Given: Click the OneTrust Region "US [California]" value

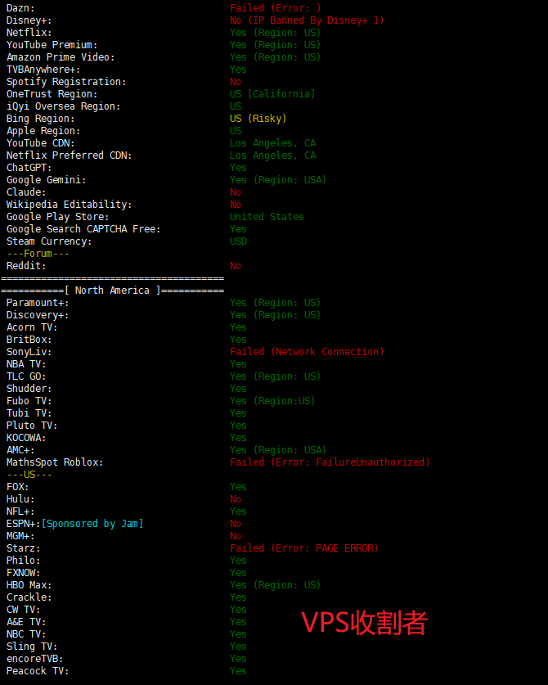Looking at the screenshot, I should [272, 94].
